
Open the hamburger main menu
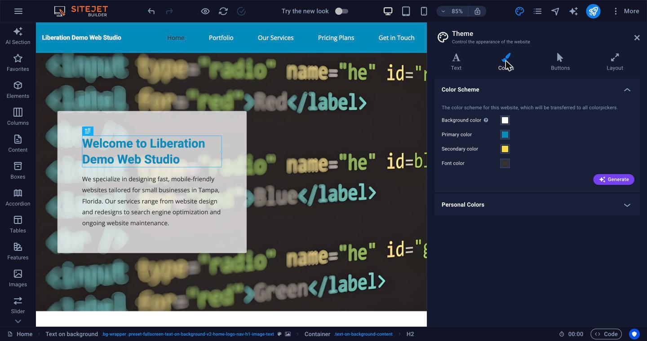(x=18, y=11)
